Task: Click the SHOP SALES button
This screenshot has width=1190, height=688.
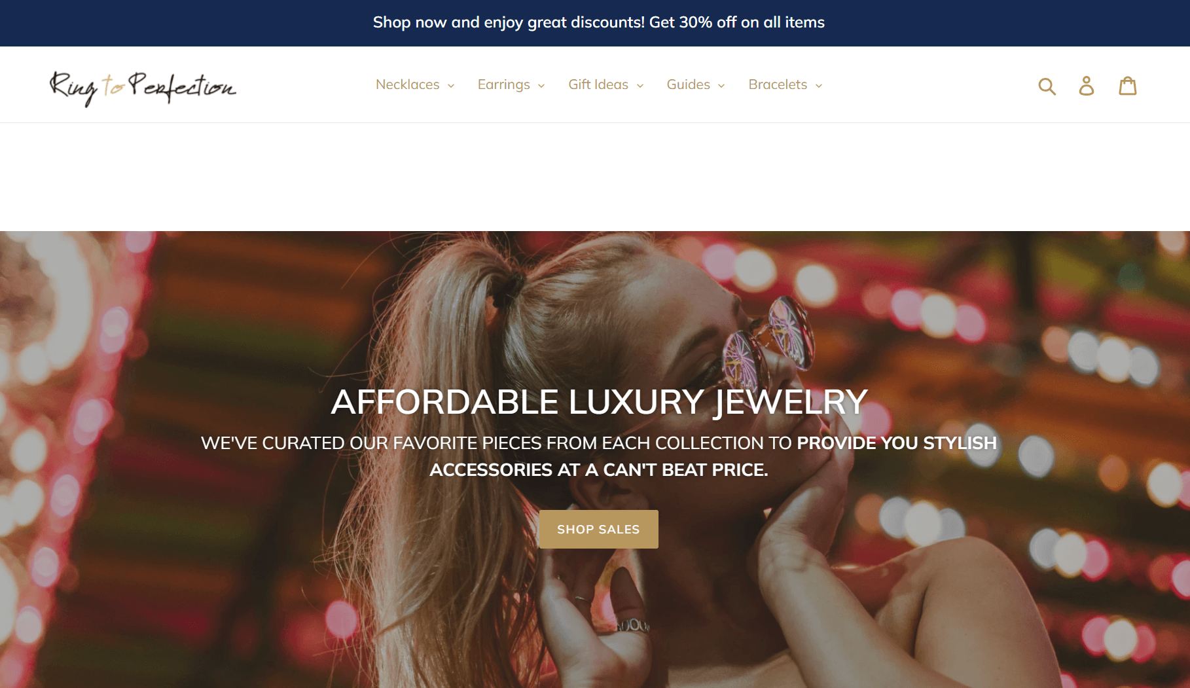Action: point(598,529)
